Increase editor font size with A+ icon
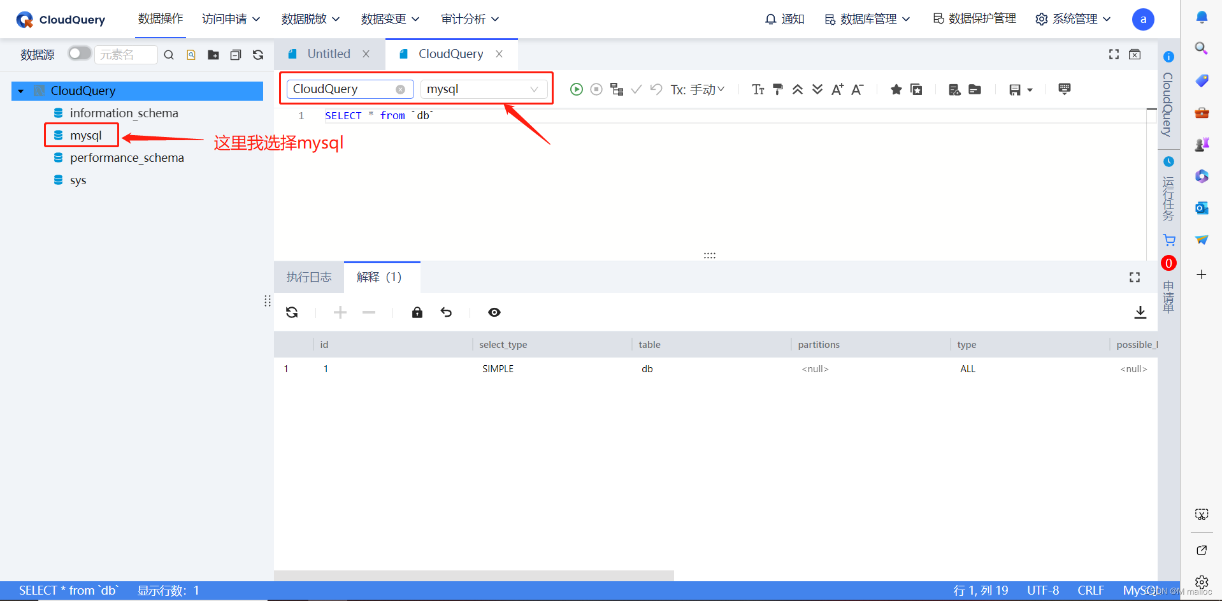This screenshot has height=601, width=1222. [x=837, y=89]
